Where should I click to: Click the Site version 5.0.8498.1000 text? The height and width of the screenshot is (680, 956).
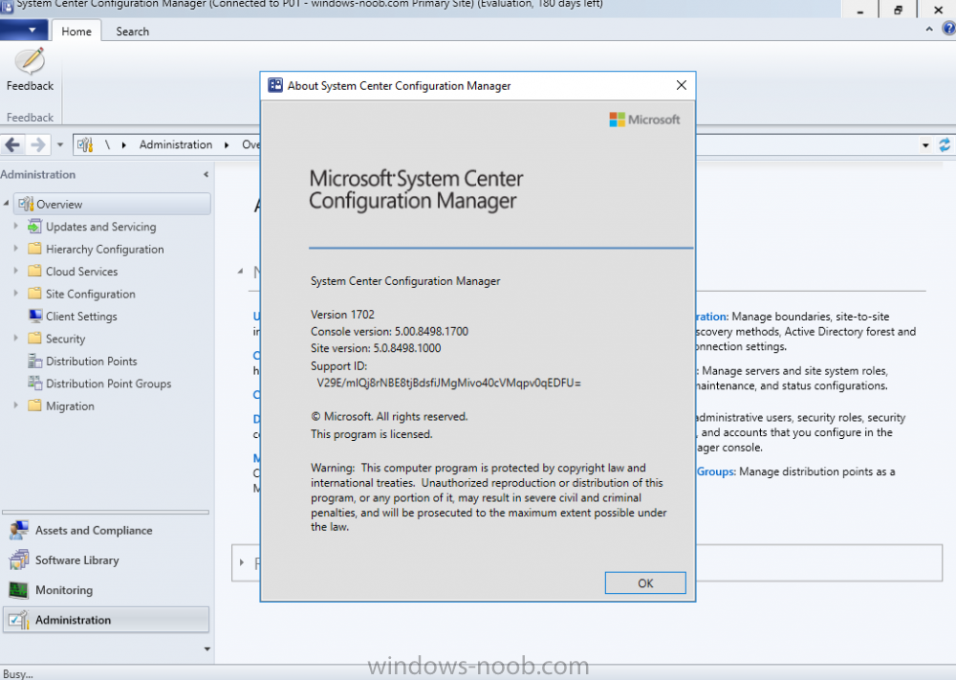click(x=376, y=348)
